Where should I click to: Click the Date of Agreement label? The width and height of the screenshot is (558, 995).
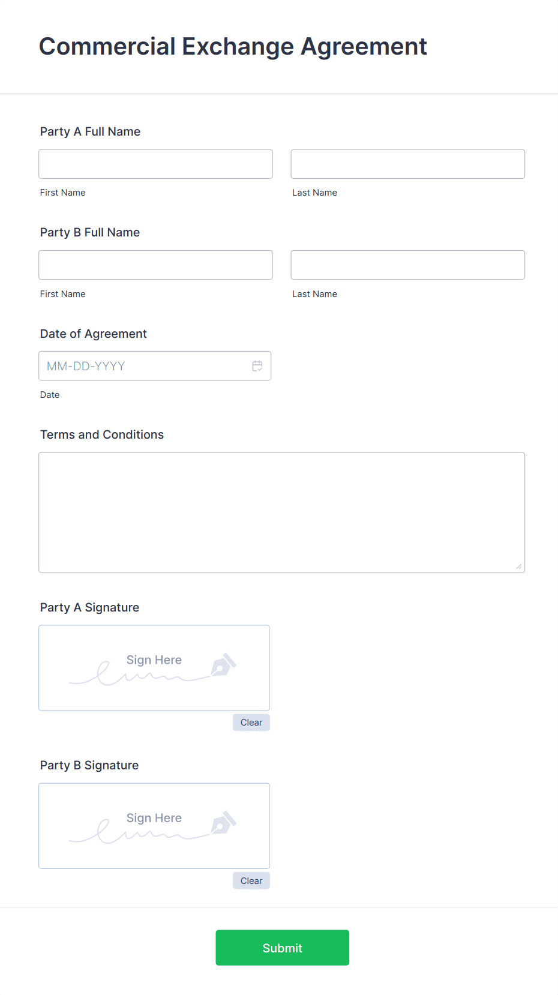94,334
